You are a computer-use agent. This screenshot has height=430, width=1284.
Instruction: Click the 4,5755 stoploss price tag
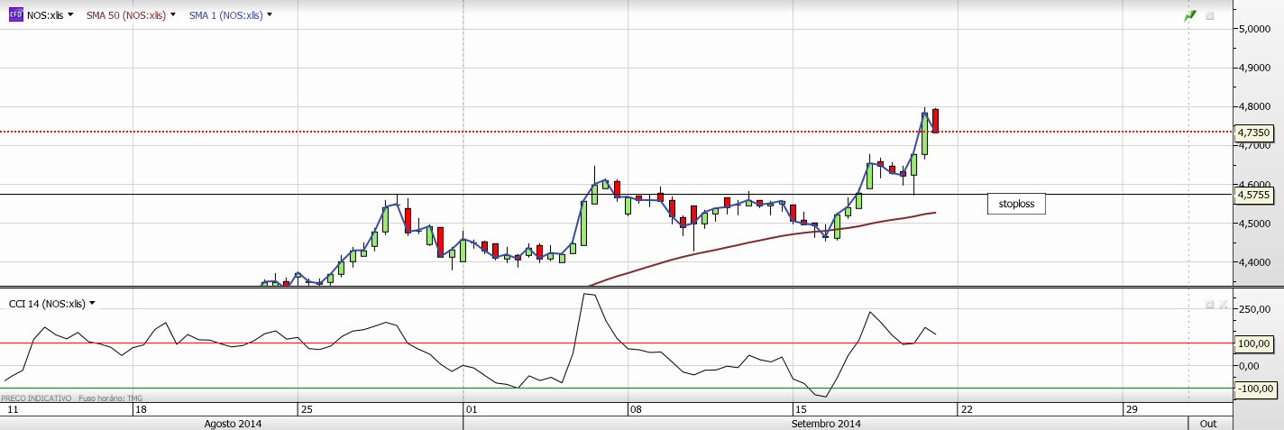click(x=1254, y=194)
